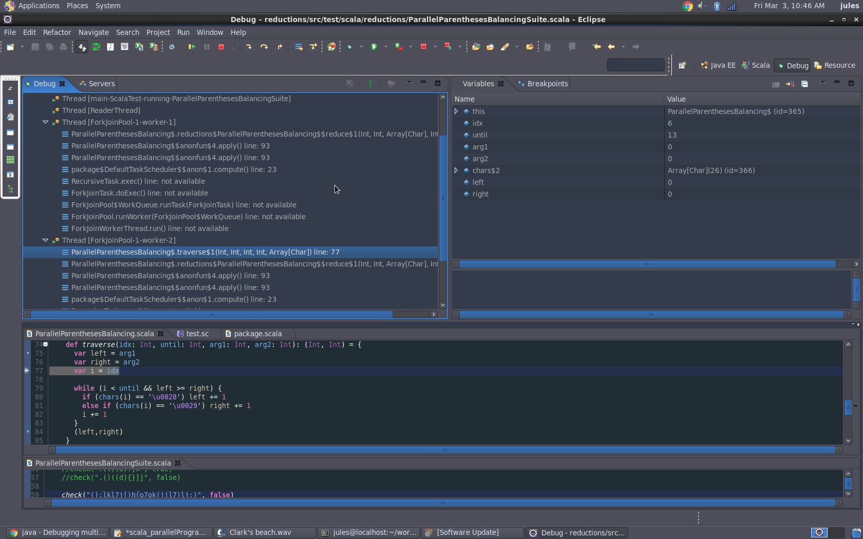Click the Step Return icon
The image size is (863, 539).
coord(279,47)
